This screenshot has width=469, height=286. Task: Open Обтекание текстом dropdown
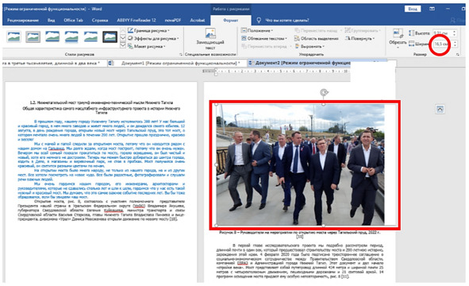264,38
